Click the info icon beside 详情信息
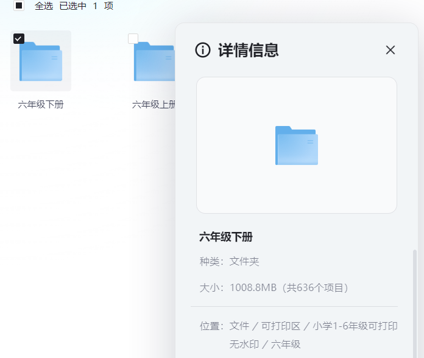Image resolution: width=424 pixels, height=358 pixels. (203, 51)
